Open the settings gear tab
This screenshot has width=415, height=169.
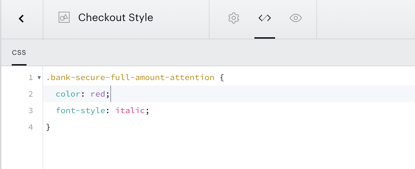click(234, 18)
